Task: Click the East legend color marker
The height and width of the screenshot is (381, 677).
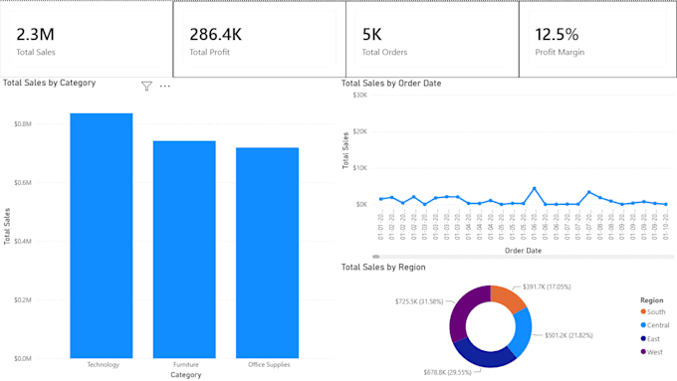Action: tap(643, 338)
